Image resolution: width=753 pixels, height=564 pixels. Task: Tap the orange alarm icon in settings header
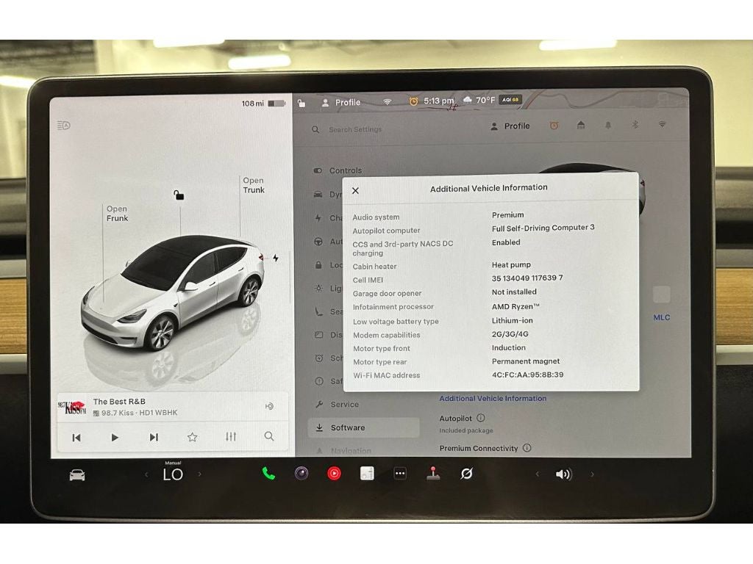click(554, 126)
